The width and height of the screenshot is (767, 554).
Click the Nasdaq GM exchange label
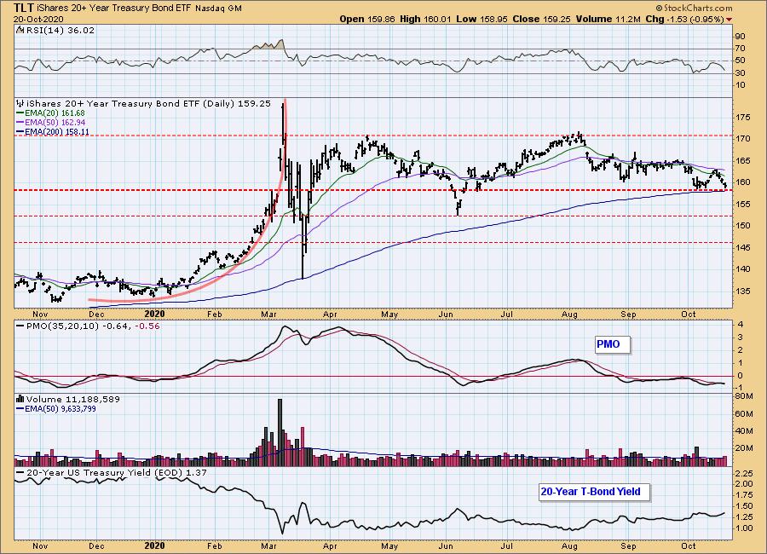coord(218,9)
